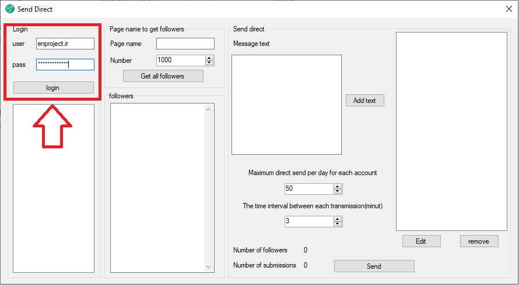Screen dimensions: 519x285
Task: Close the Send Direct window
Action: [507, 9]
